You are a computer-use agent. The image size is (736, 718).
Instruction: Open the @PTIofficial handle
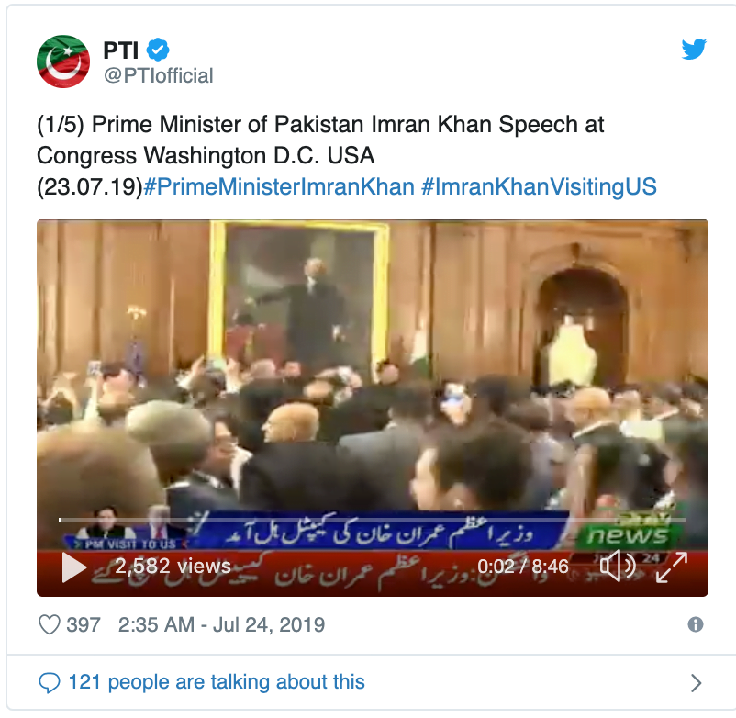158,75
